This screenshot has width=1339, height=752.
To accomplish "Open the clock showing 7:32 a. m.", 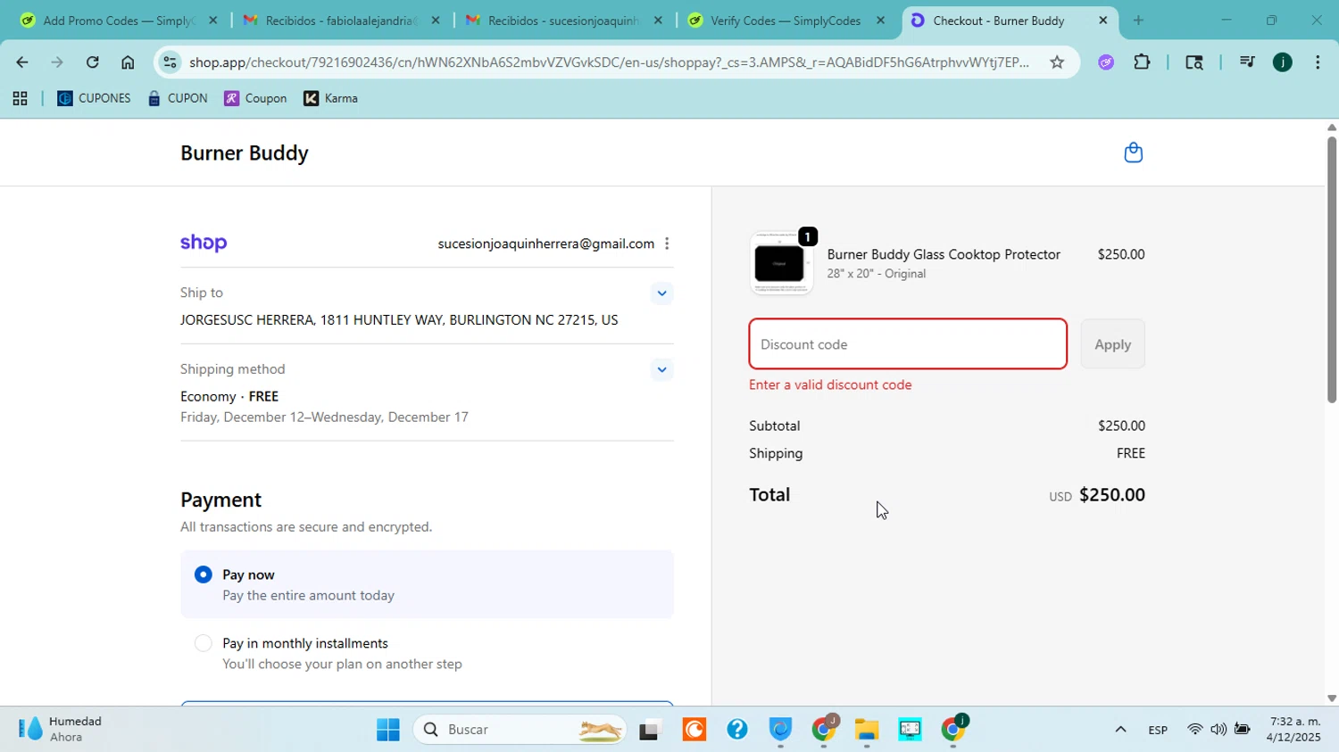I will point(1293,729).
